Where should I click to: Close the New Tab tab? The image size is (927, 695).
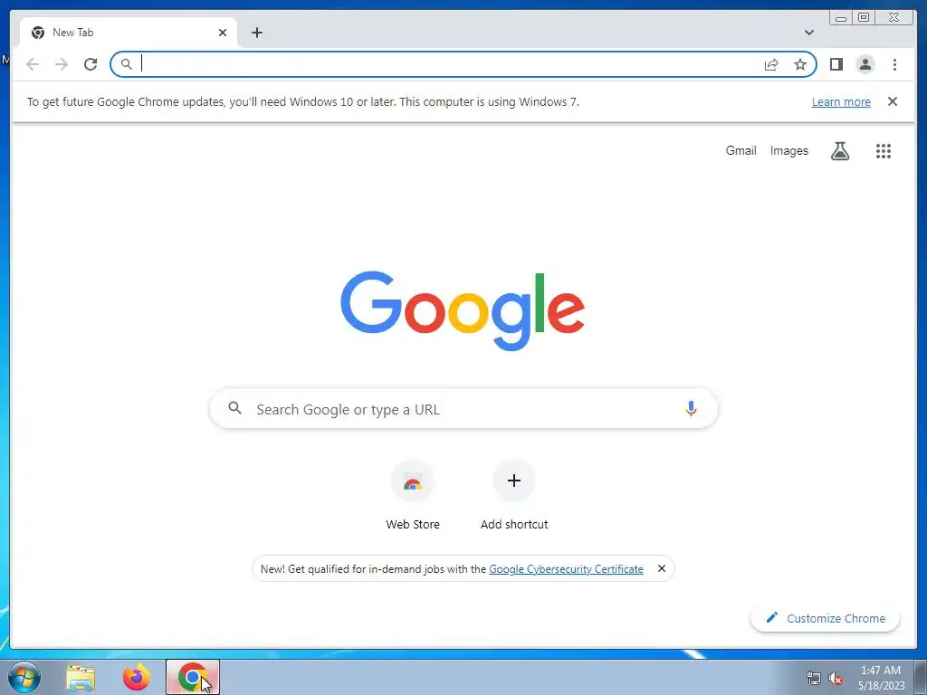[223, 33]
